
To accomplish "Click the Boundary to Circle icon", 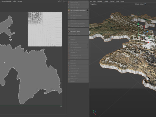I will coord(69,55).
